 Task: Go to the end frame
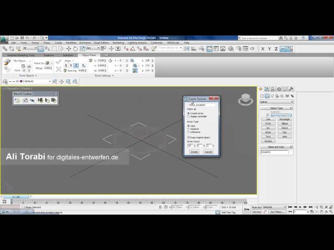click(311, 207)
